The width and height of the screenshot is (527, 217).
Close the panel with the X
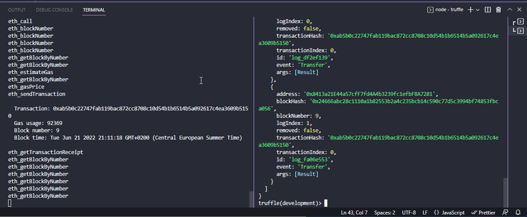pyautogui.click(x=520, y=9)
